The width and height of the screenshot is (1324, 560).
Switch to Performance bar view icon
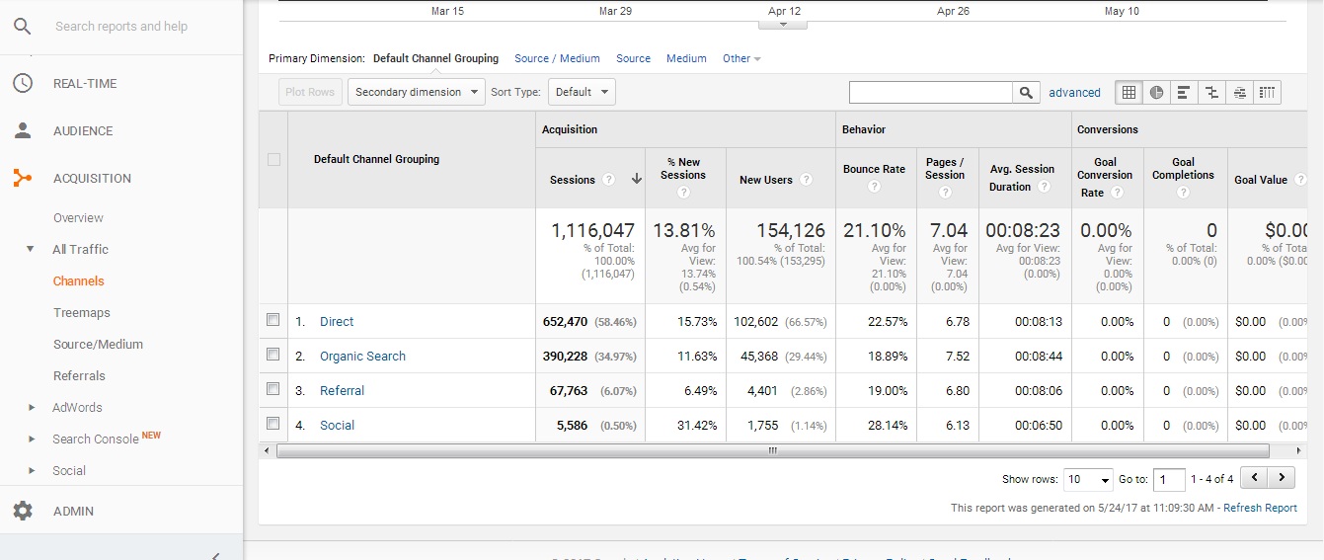1184,92
